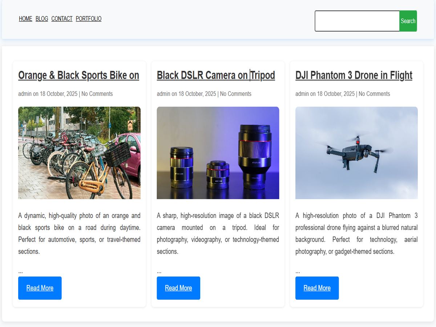Read More on the DJI drone post

pos(317,288)
